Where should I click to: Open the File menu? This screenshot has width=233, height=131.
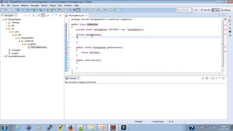[3, 5]
